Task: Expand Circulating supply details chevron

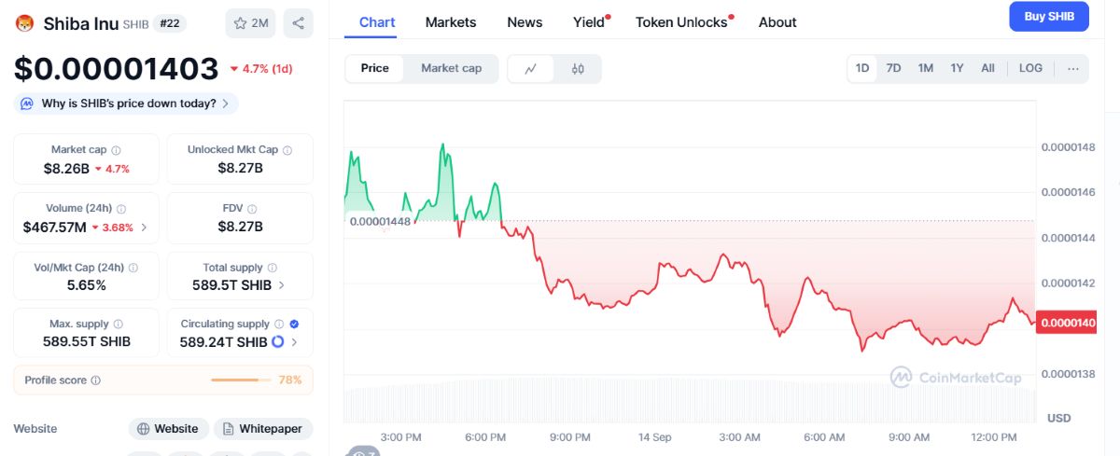Action: pyautogui.click(x=294, y=342)
